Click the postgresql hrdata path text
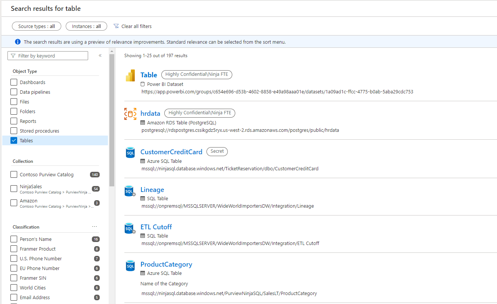The image size is (497, 304). (240, 130)
